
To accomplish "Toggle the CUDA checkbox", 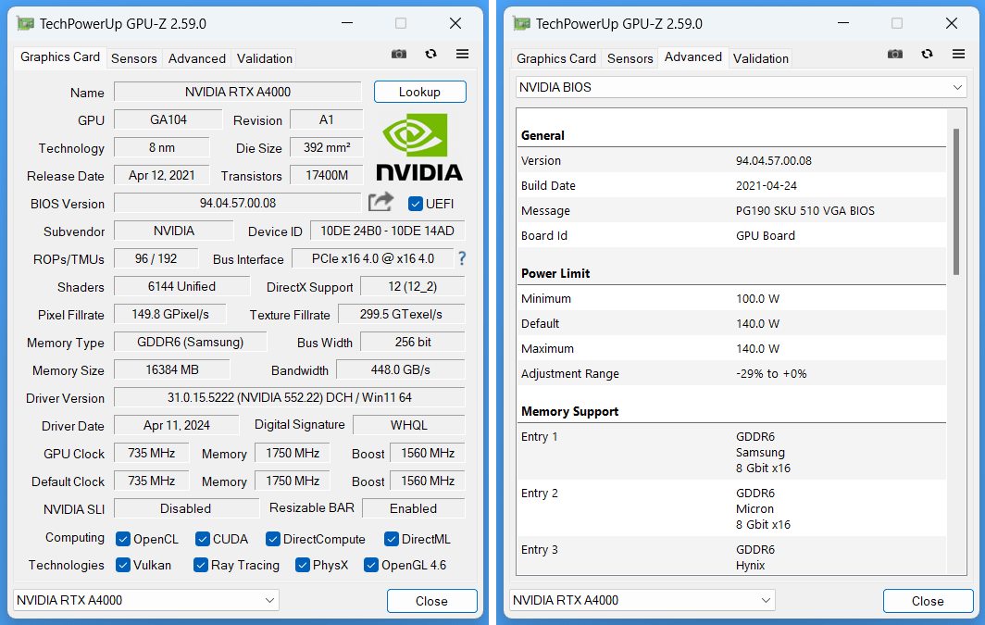I will [202, 539].
